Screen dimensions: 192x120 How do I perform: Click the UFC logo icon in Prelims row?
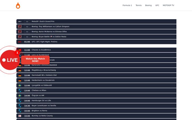tap(20, 42)
